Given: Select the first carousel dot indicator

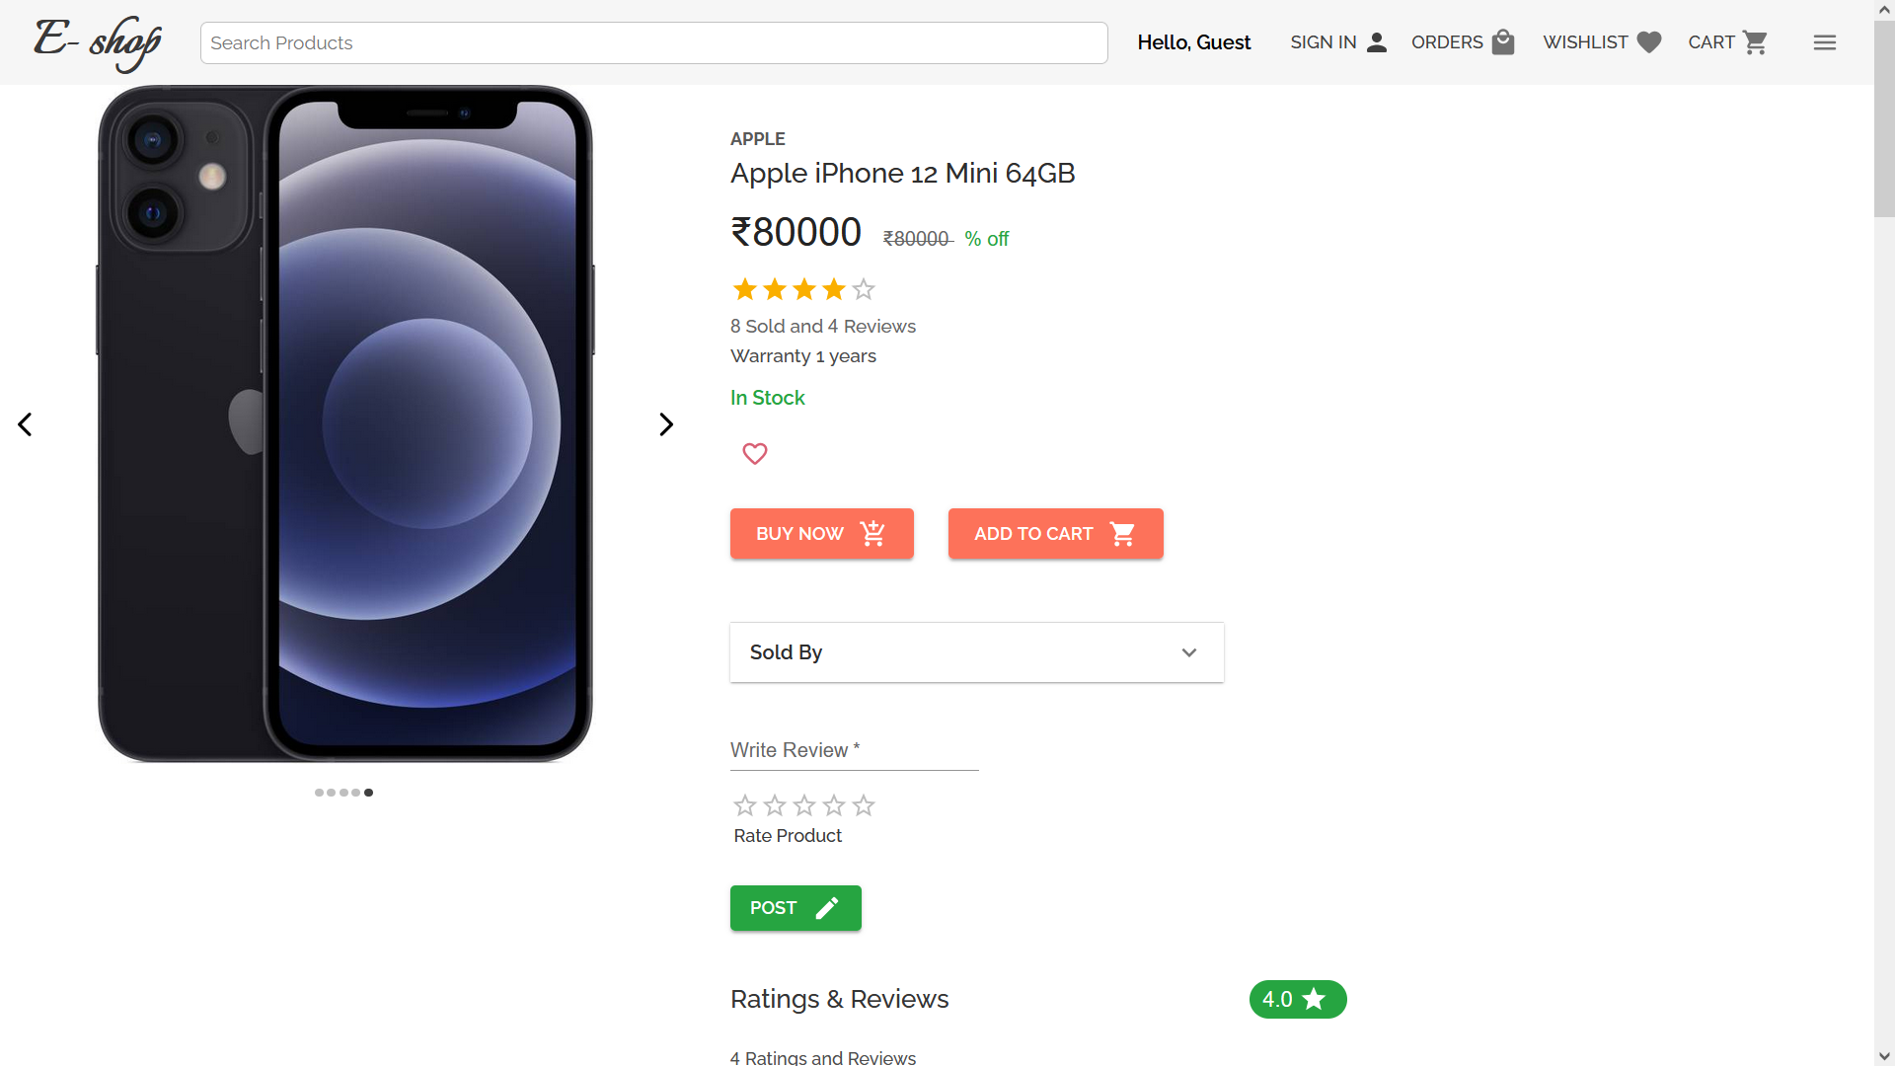Looking at the screenshot, I should point(319,793).
